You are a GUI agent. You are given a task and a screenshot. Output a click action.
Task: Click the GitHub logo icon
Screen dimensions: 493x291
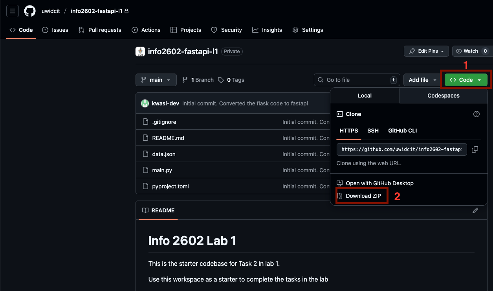tap(30, 11)
